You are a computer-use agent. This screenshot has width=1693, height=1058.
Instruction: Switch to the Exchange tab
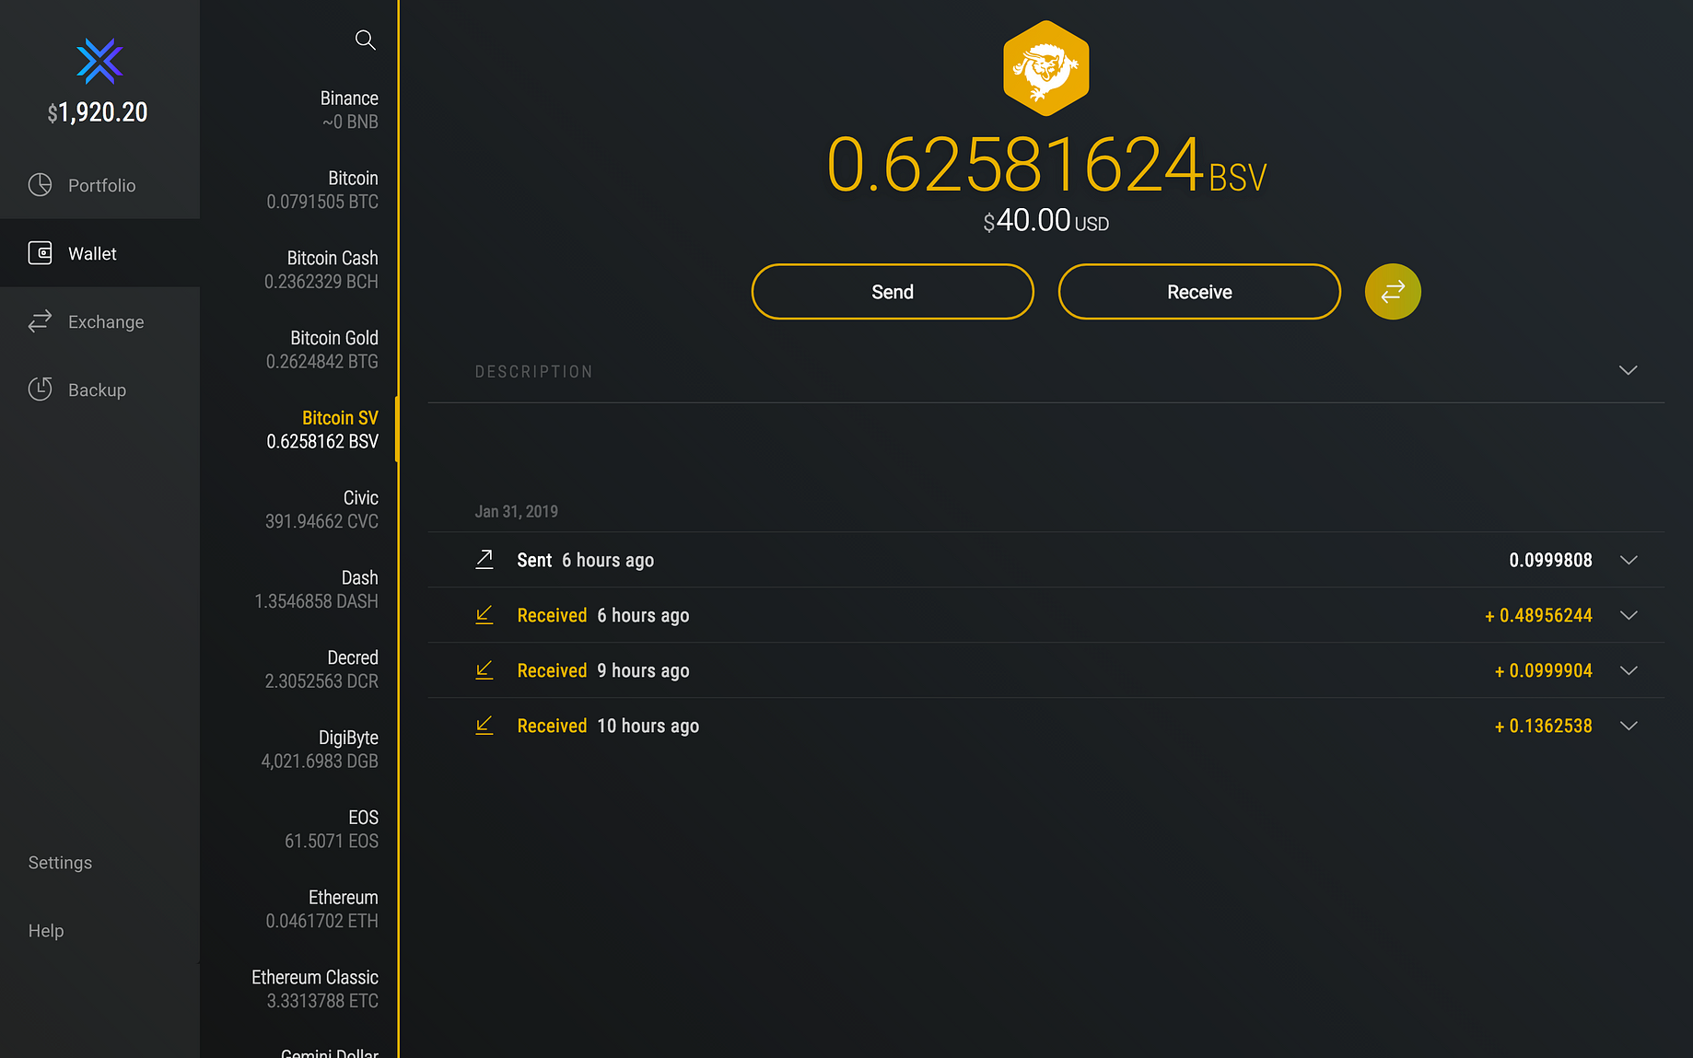(x=99, y=321)
